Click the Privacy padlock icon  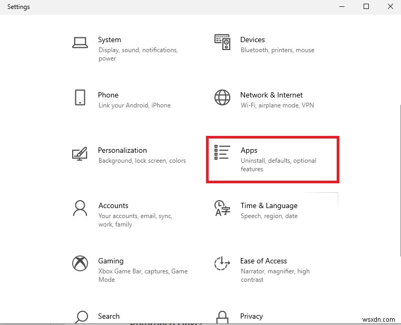tap(222, 317)
